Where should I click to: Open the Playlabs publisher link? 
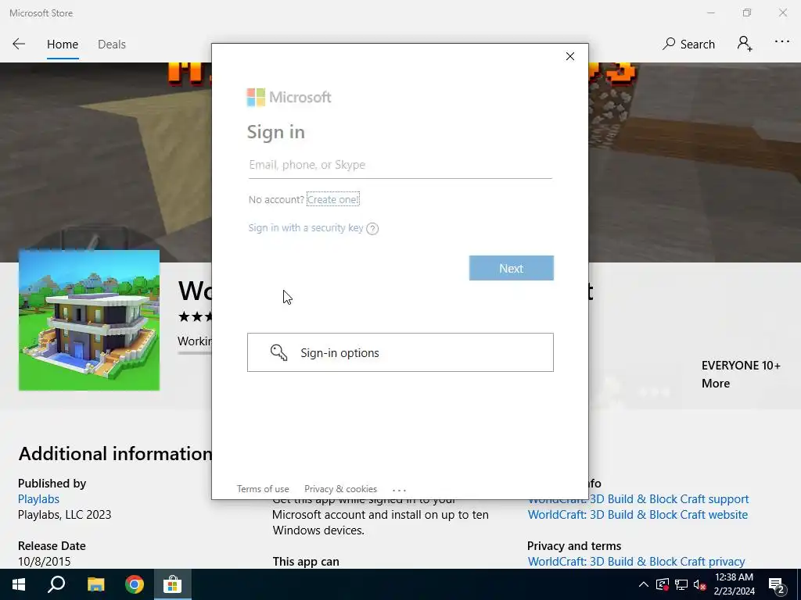coord(38,499)
